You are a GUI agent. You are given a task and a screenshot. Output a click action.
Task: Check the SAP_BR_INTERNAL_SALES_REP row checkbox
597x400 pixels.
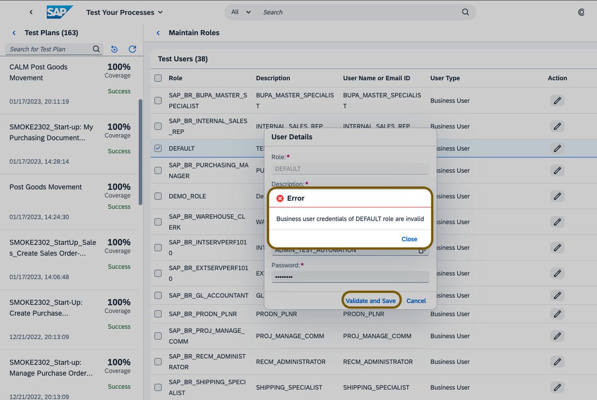point(158,126)
